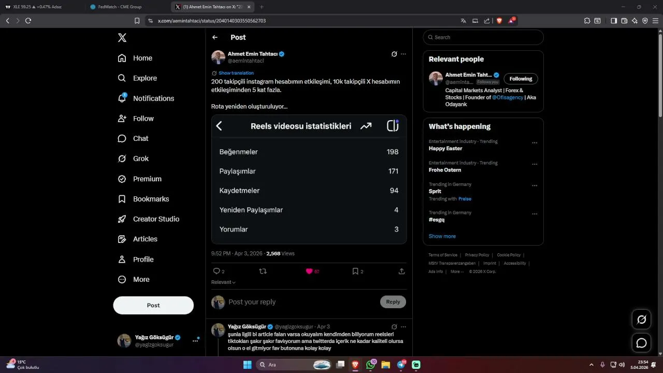Open Explore in the X sidebar
Image resolution: width=663 pixels, height=373 pixels.
[x=137, y=78]
